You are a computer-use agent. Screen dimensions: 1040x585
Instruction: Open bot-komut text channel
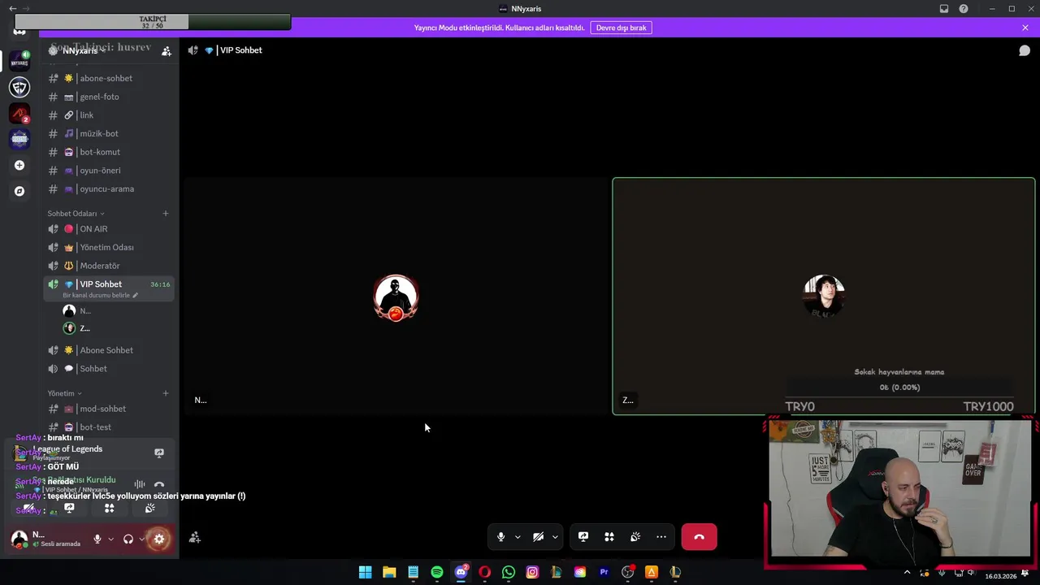click(108, 152)
